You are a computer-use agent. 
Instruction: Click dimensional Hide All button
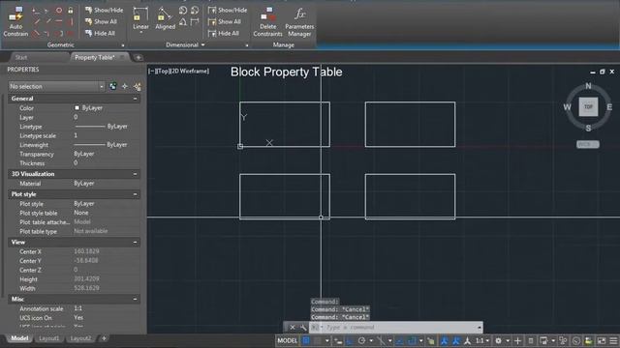(224, 34)
